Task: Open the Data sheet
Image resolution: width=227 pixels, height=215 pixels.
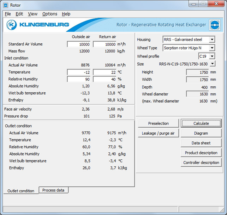Action: tap(201, 143)
